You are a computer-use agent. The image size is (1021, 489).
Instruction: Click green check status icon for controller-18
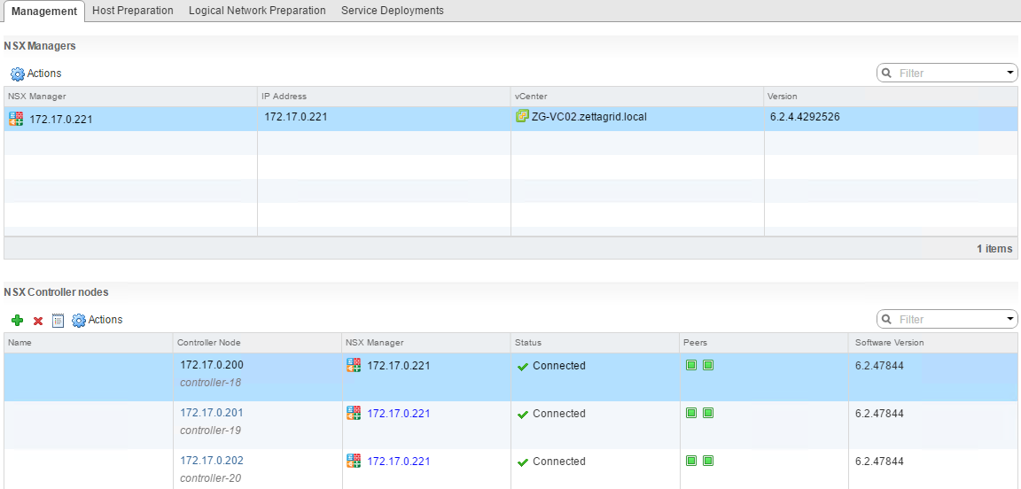(522, 367)
